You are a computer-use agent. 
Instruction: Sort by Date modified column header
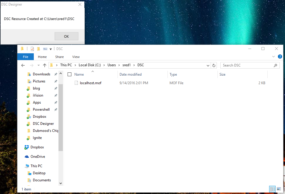pos(130,74)
